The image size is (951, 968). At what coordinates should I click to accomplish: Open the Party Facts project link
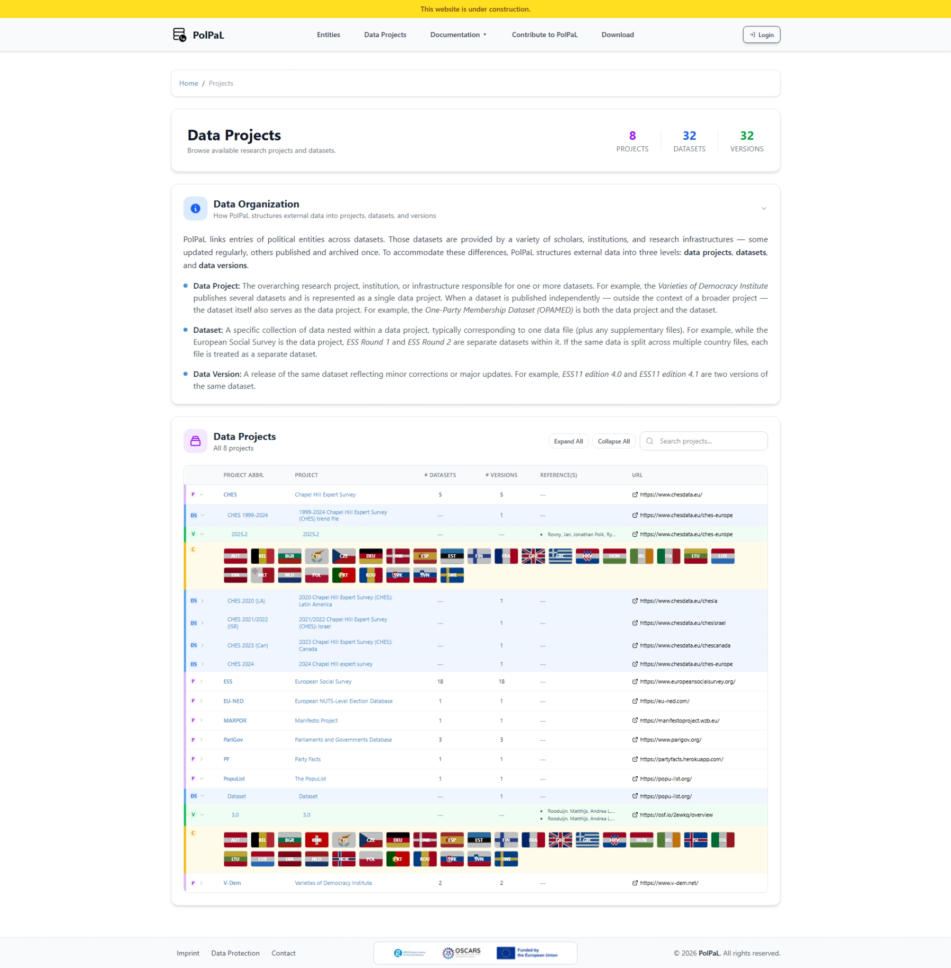pyautogui.click(x=307, y=759)
